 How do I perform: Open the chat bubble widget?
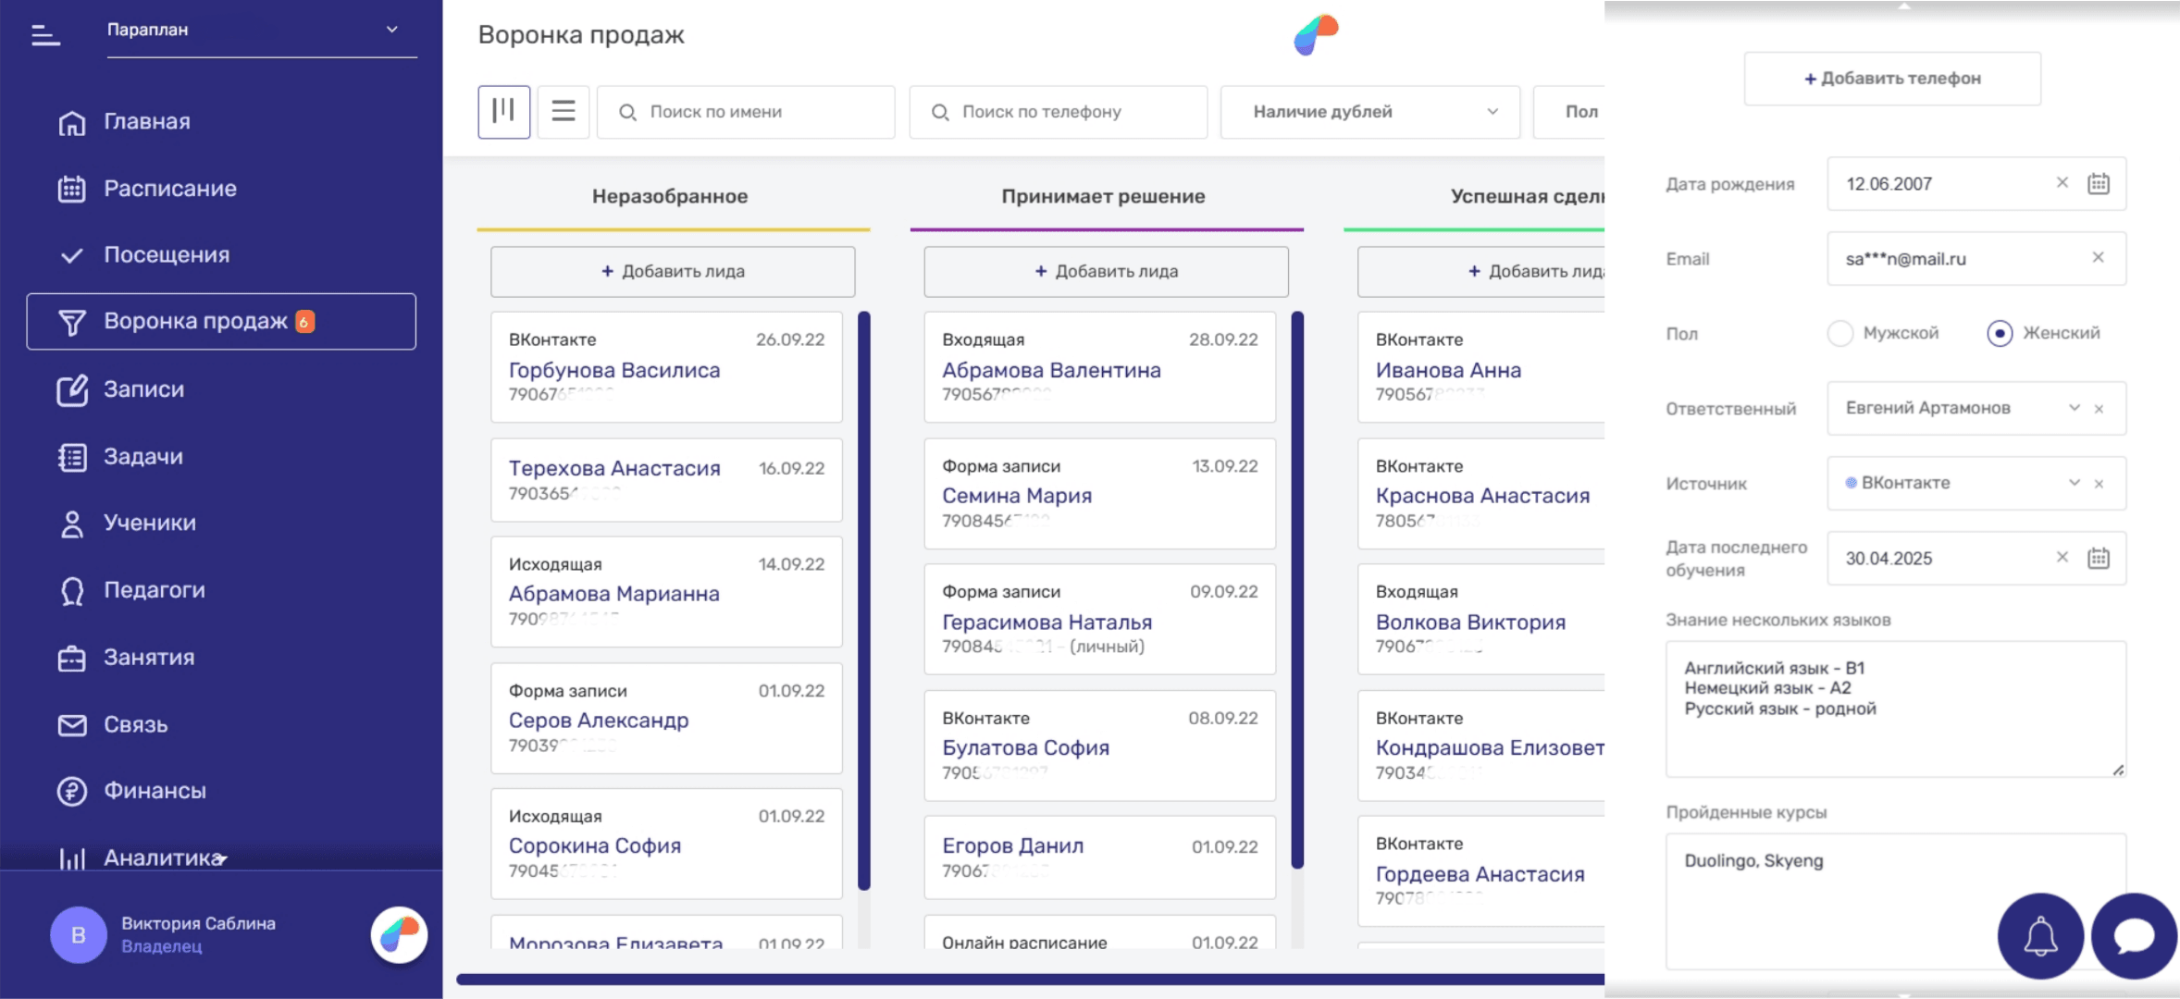pos(2134,936)
